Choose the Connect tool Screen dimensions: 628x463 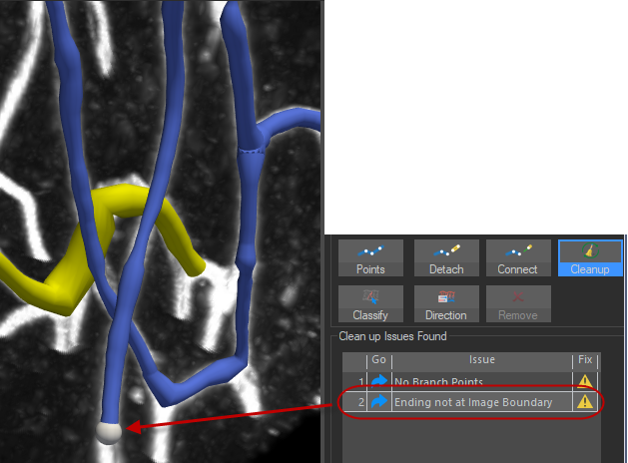pyautogui.click(x=517, y=257)
